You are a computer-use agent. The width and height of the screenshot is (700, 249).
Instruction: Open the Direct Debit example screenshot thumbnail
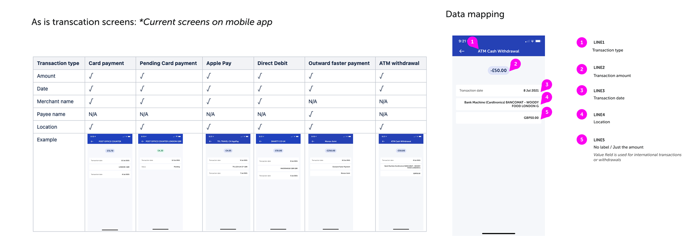click(278, 182)
